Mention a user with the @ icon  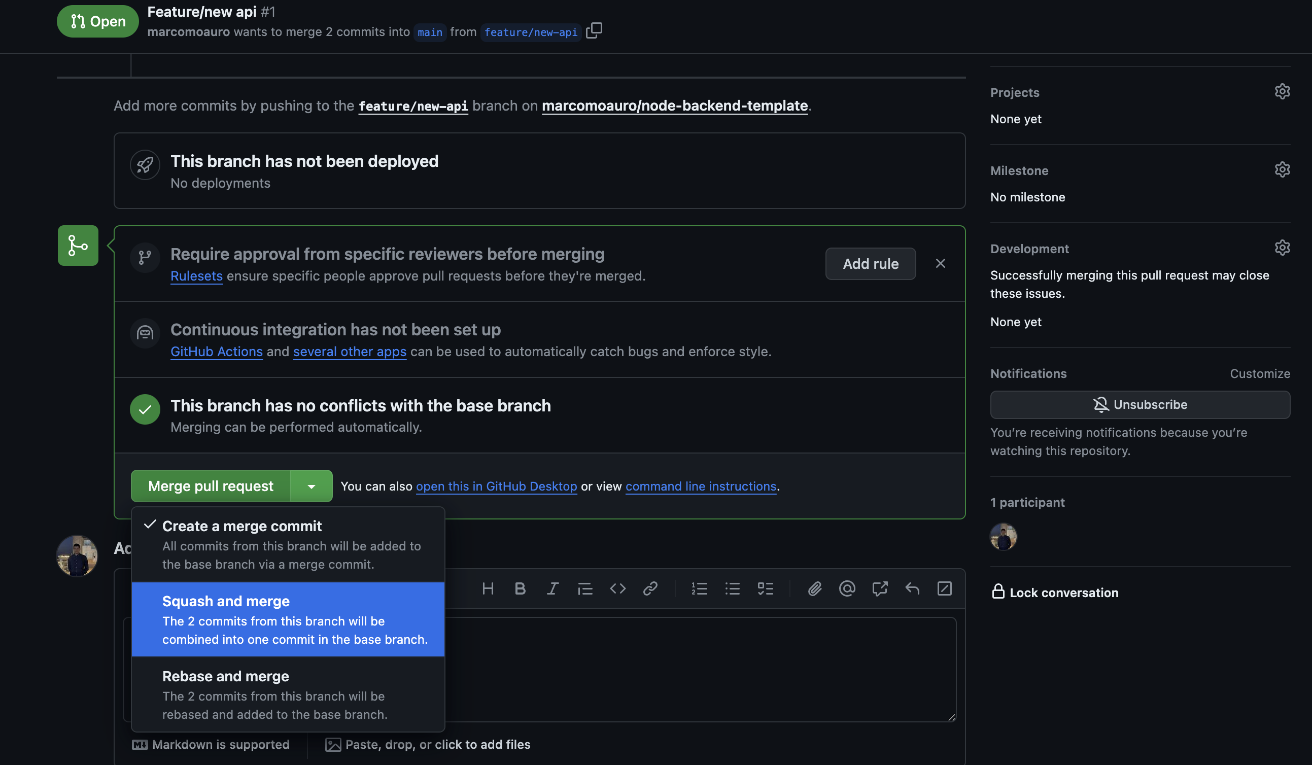coord(847,588)
